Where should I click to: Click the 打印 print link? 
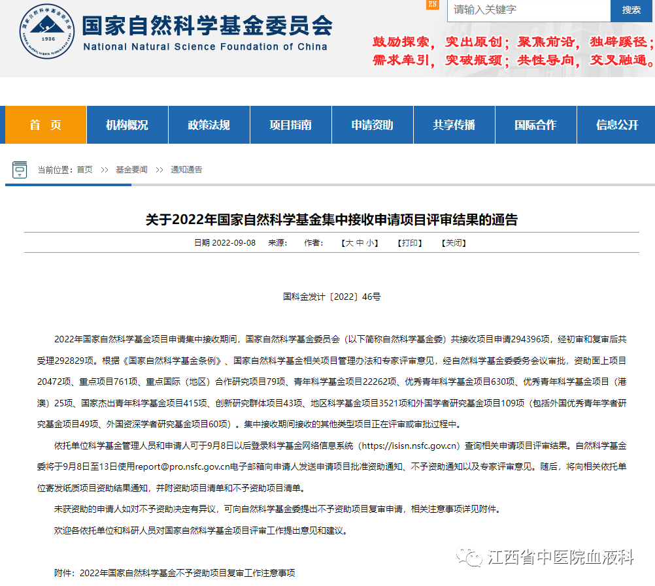click(x=411, y=243)
